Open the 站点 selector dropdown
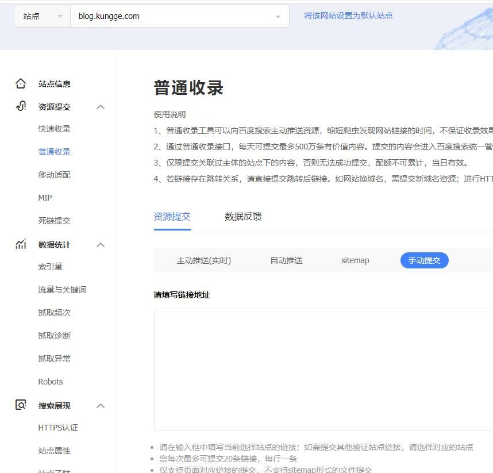Viewport: 493px width, 473px height. [x=41, y=16]
